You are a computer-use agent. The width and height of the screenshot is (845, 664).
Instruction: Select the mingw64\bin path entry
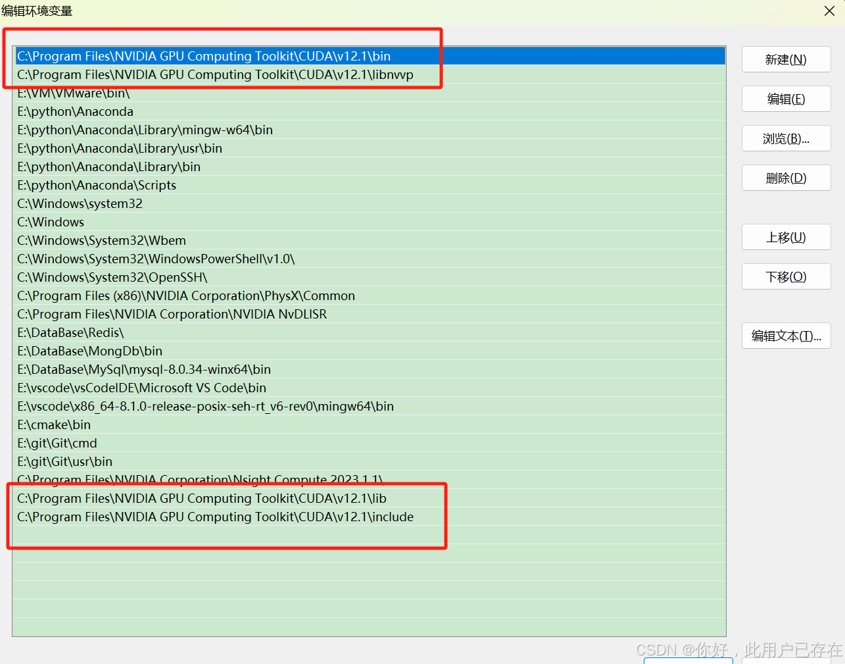coord(369,406)
